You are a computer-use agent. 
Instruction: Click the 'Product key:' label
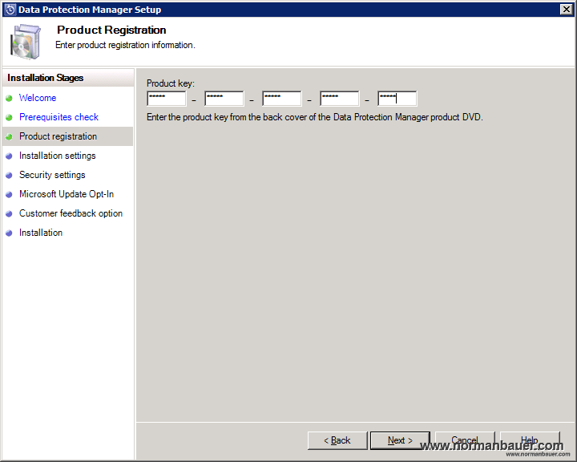click(x=171, y=83)
